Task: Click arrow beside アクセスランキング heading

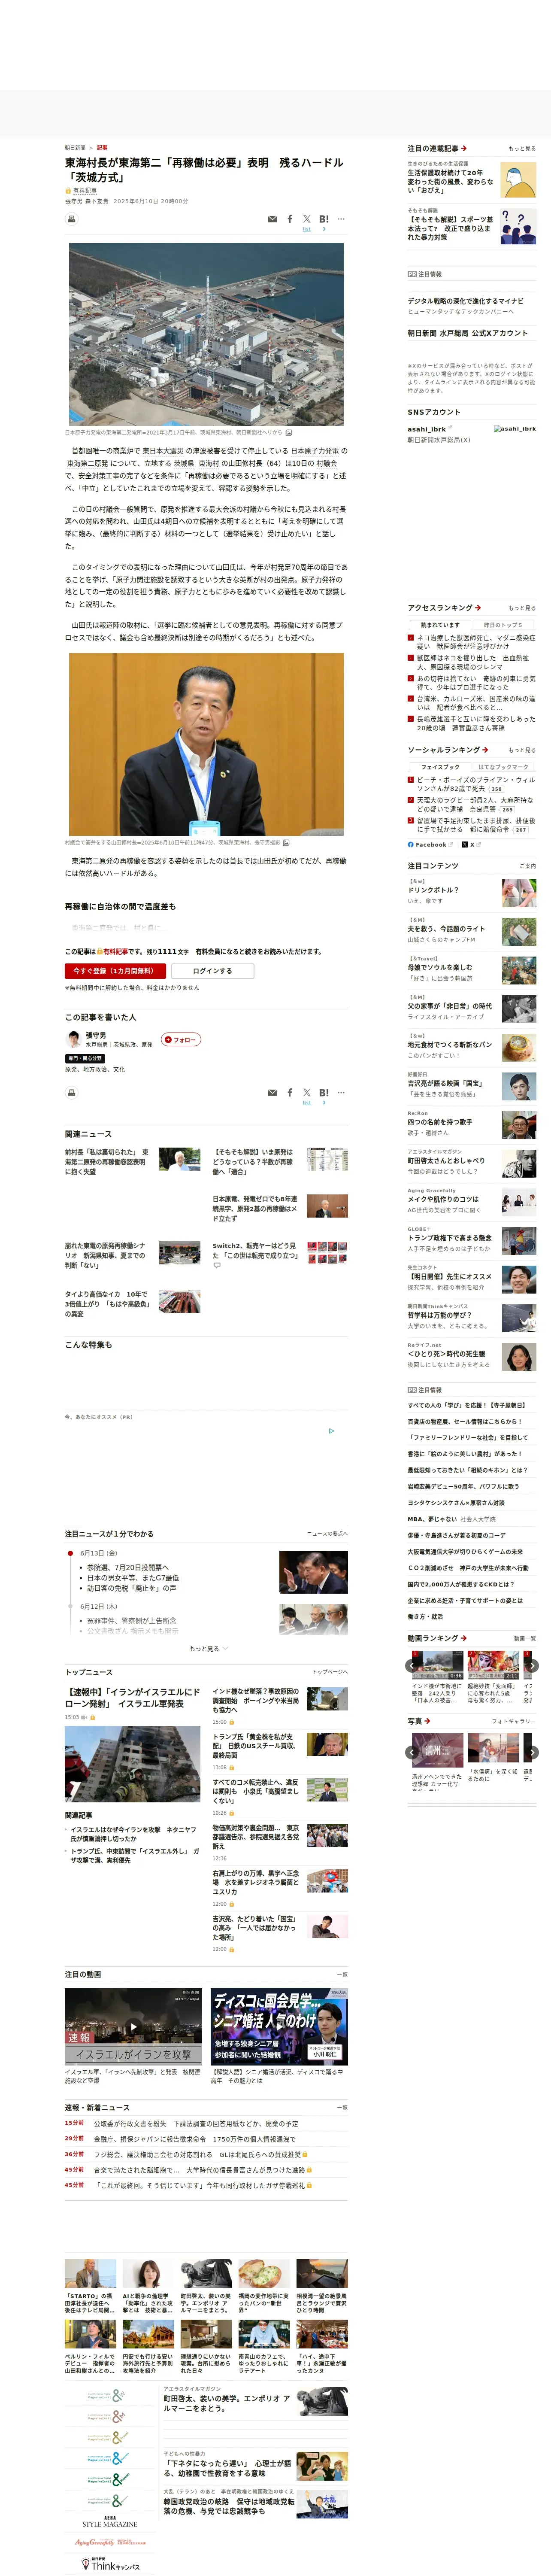Action: pyautogui.click(x=478, y=607)
